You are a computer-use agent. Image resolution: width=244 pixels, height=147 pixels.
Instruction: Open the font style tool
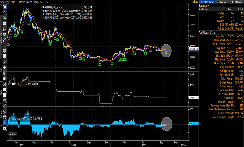tap(5, 84)
